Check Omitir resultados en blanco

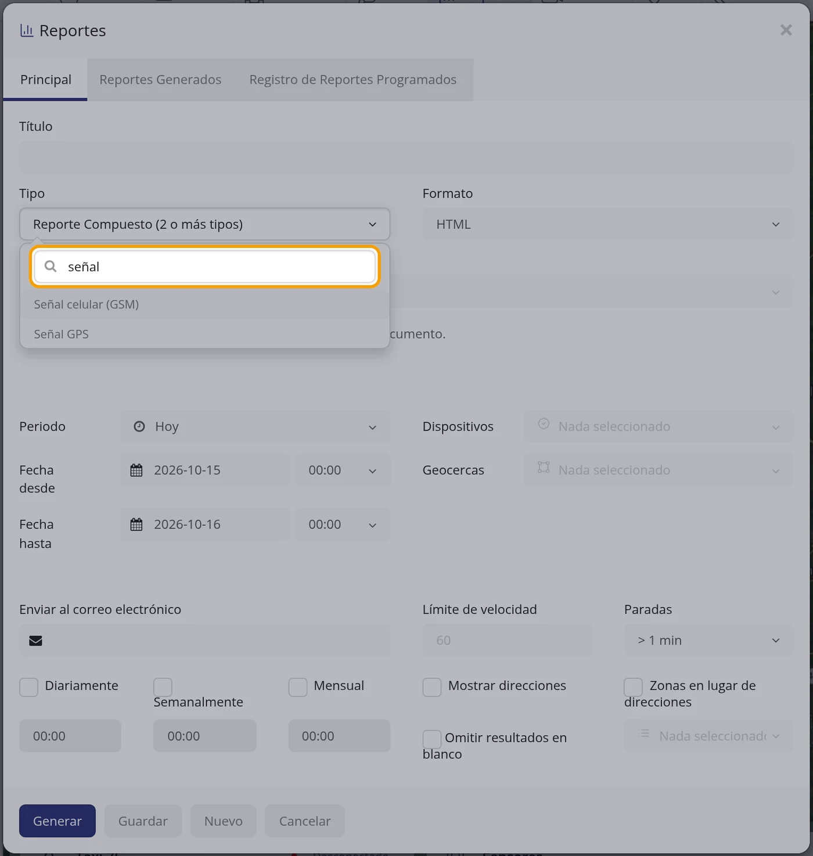(432, 739)
